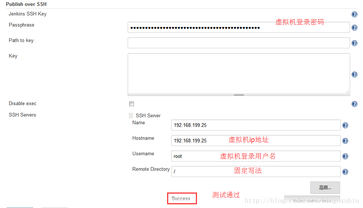Viewport: 363px width, 208px height.
Task: Focus the Path to key field
Action: coord(239,43)
